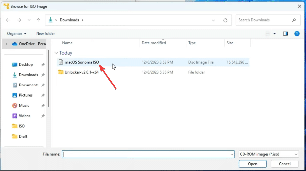Viewport: 306px width, 171px height.
Task: Click the File folder type cell
Action: click(x=196, y=72)
